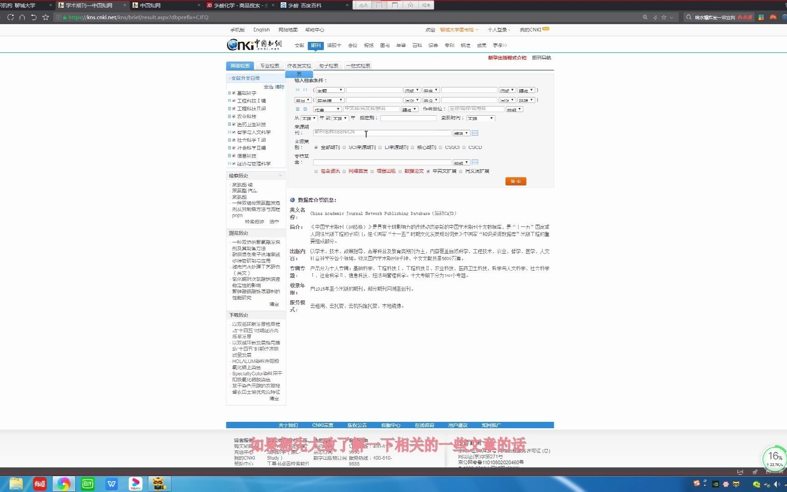Open the iQIYI taskbar icon
787x492 pixels.
[x=87, y=483]
